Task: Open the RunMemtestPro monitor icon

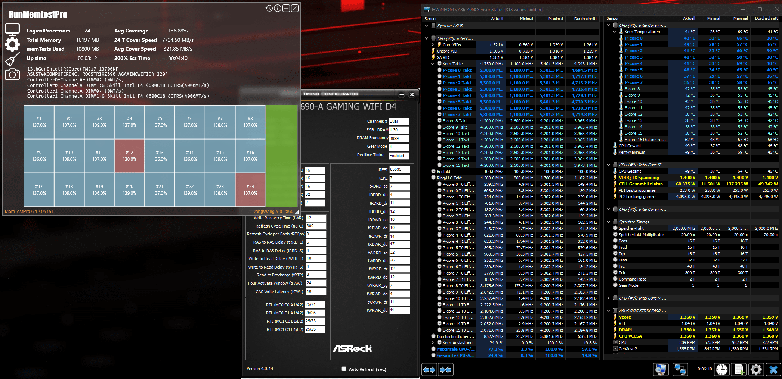Action: (x=12, y=29)
